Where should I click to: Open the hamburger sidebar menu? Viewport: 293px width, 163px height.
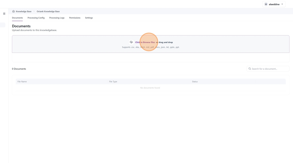click(x=4, y=14)
